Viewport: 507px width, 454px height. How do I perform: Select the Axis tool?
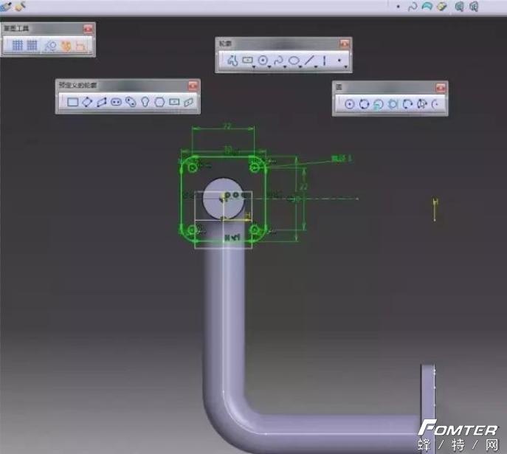point(324,61)
